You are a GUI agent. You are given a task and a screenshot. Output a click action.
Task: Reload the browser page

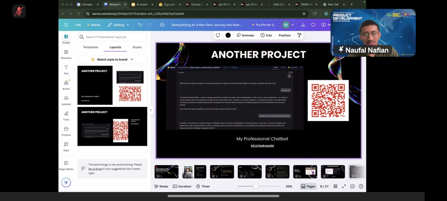pos(79,14)
